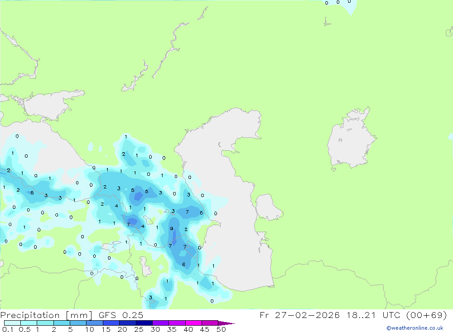
Task: Pick the 10–15 mm legend swatch
Action: pyautogui.click(x=95, y=323)
